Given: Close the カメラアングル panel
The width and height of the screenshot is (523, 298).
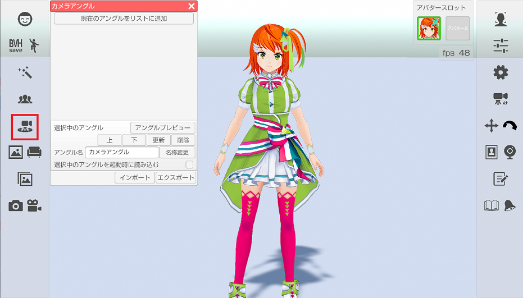Looking at the screenshot, I should click(192, 6).
